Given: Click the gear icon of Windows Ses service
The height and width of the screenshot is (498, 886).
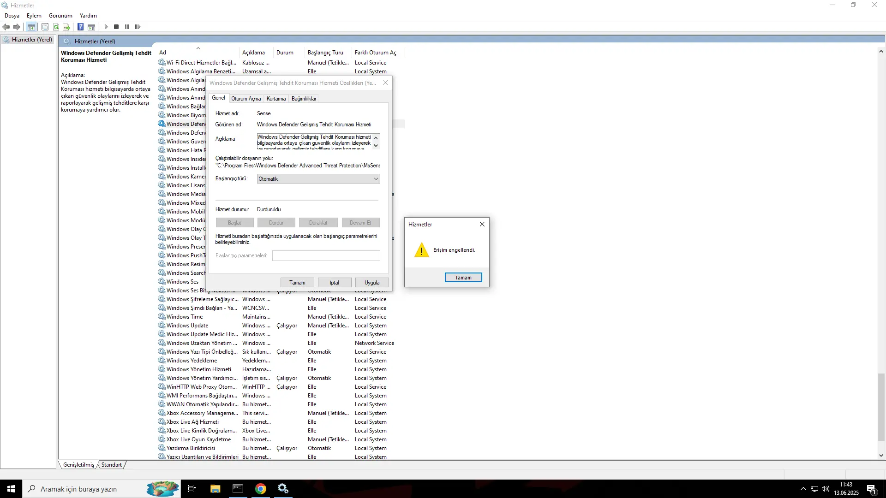Looking at the screenshot, I should tap(162, 282).
